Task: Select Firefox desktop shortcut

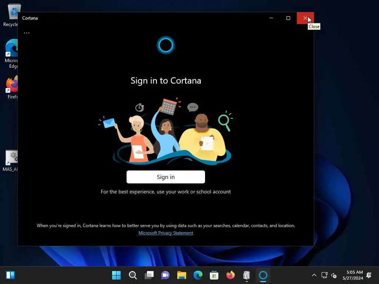Action: pyautogui.click(x=11, y=87)
